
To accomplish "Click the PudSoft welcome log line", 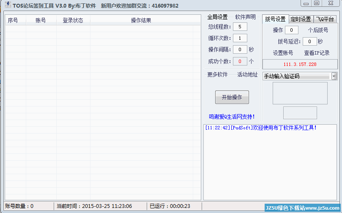I will [x=261, y=128].
